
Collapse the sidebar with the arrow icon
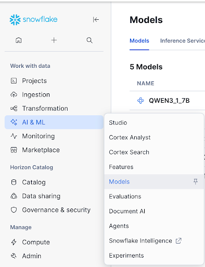(x=96, y=19)
